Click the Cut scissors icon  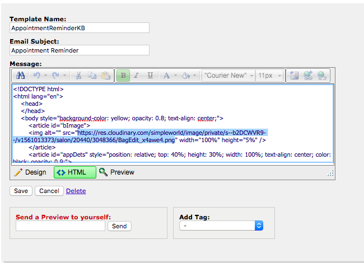[79, 76]
